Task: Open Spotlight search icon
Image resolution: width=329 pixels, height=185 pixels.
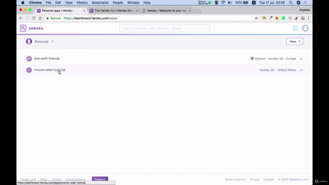Action: click(290, 3)
